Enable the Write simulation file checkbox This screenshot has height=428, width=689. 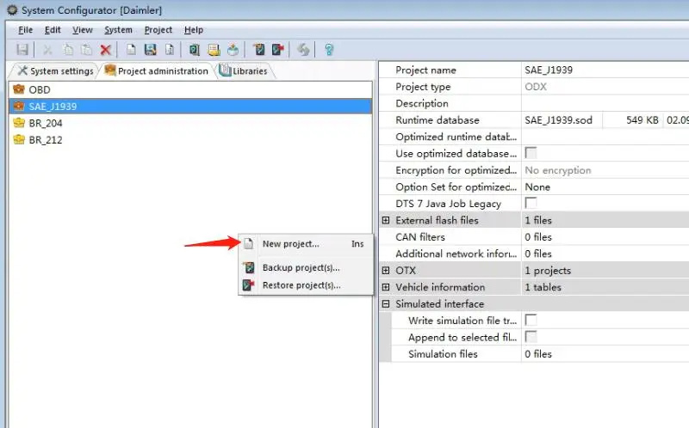(x=531, y=321)
